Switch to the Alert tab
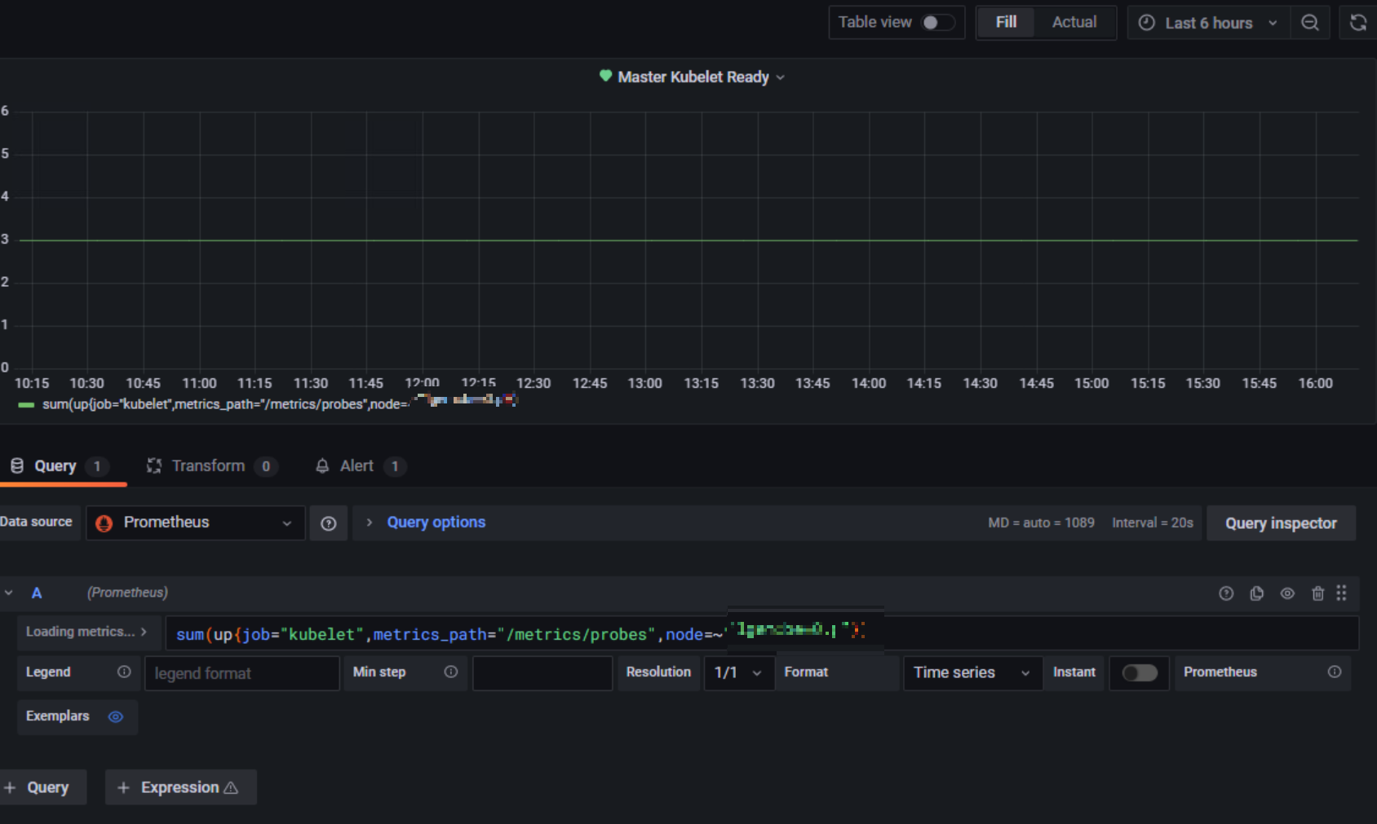1377x824 pixels. pyautogui.click(x=360, y=466)
